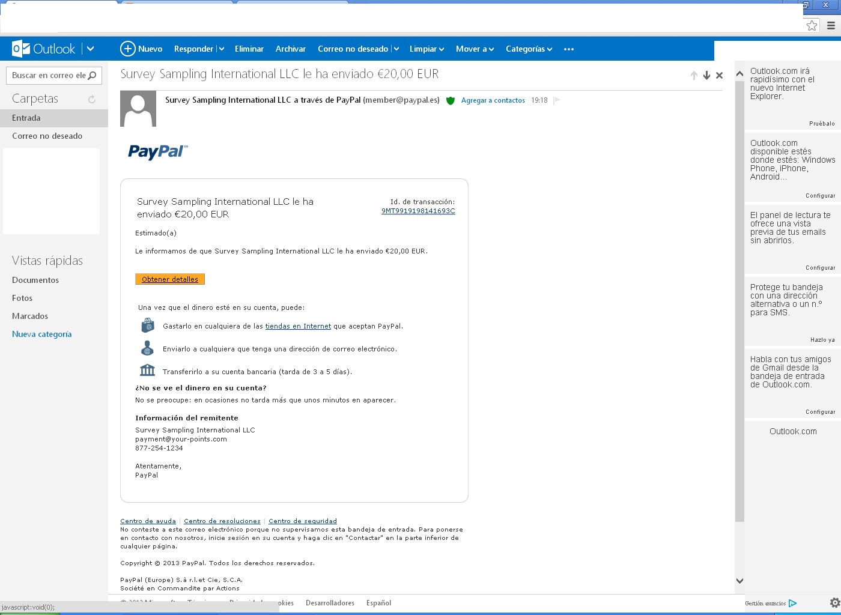Click the sender email member@paypal.es text
The image size is (841, 615).
point(401,100)
